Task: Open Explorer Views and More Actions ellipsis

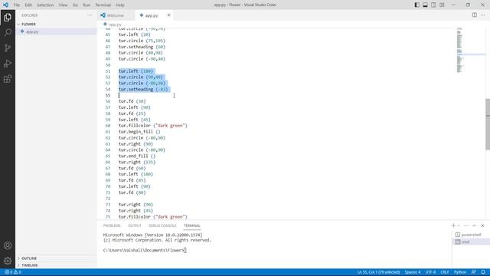Action: coord(90,15)
